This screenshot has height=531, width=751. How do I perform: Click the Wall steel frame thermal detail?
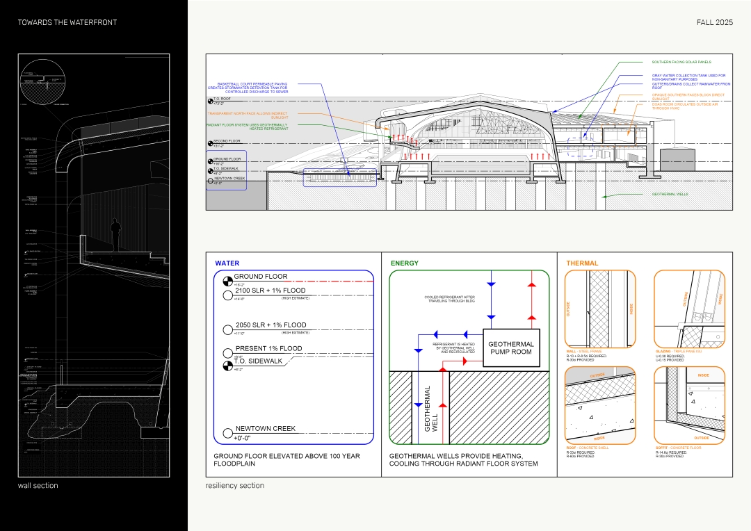(x=600, y=308)
